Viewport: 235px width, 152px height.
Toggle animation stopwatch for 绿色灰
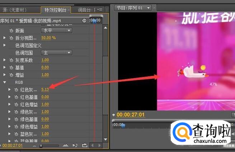17,112
